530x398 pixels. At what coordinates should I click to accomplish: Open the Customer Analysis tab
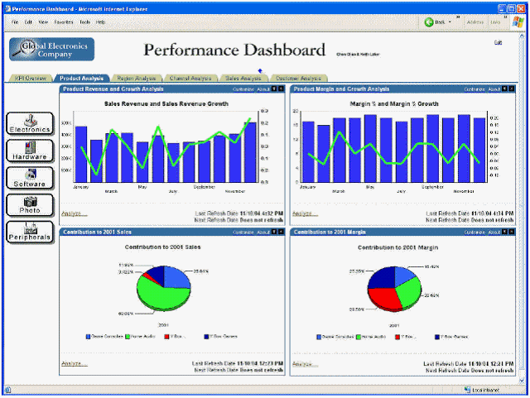click(298, 79)
